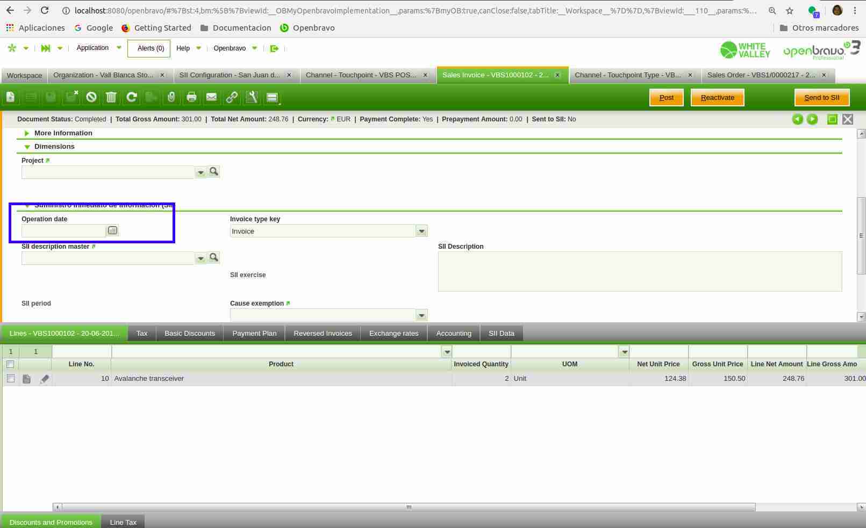Click the green asterisk quick-create icon
The width and height of the screenshot is (866, 528).
(12, 48)
